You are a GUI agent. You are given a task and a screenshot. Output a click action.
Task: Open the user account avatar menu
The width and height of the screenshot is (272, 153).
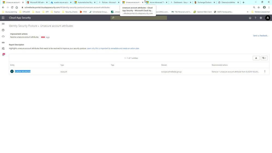pos(268,18)
